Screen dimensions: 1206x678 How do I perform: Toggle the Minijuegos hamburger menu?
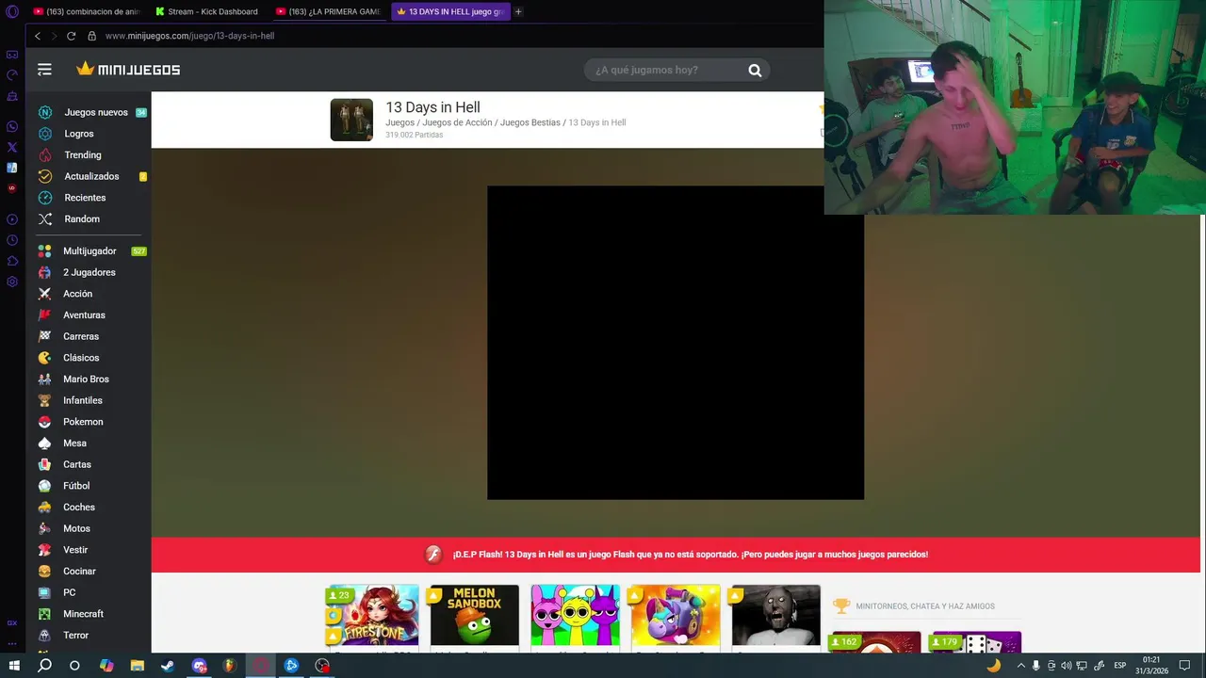tap(44, 70)
